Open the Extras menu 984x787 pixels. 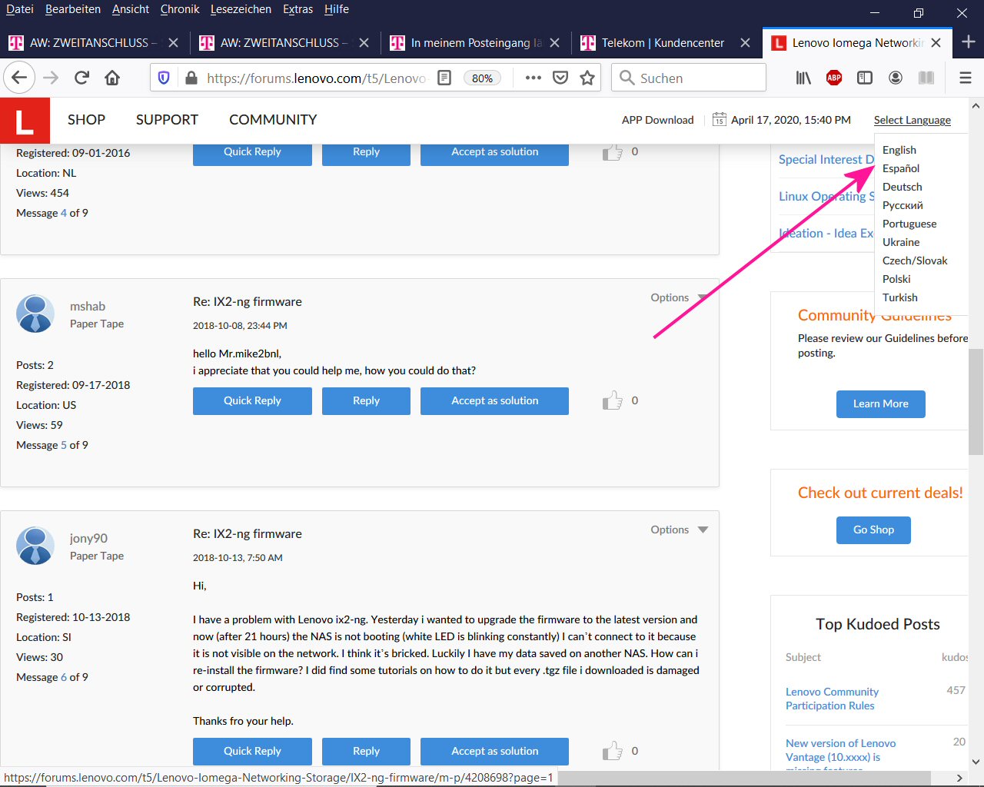coord(298,9)
